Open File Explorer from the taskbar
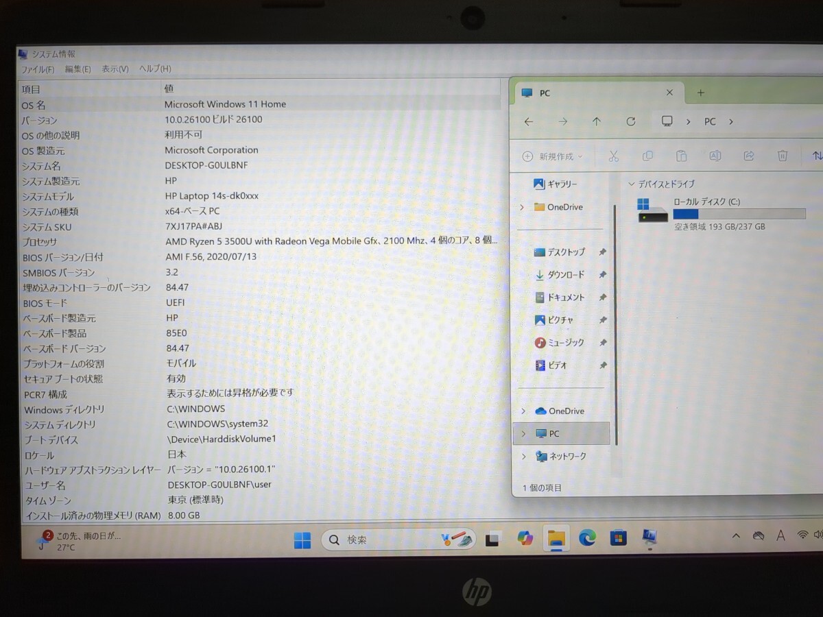 [556, 539]
